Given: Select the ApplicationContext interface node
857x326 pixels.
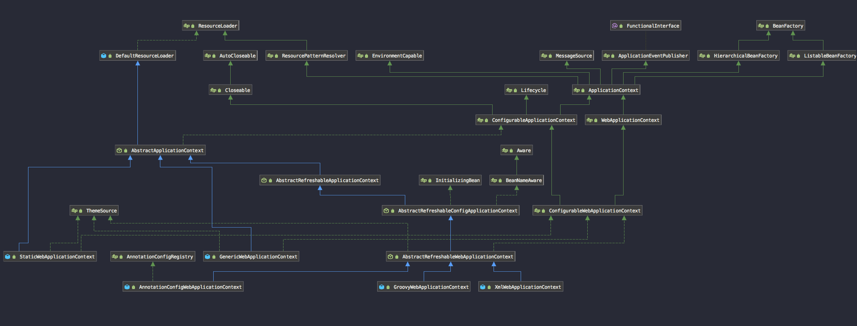Looking at the screenshot, I should click(x=606, y=90).
